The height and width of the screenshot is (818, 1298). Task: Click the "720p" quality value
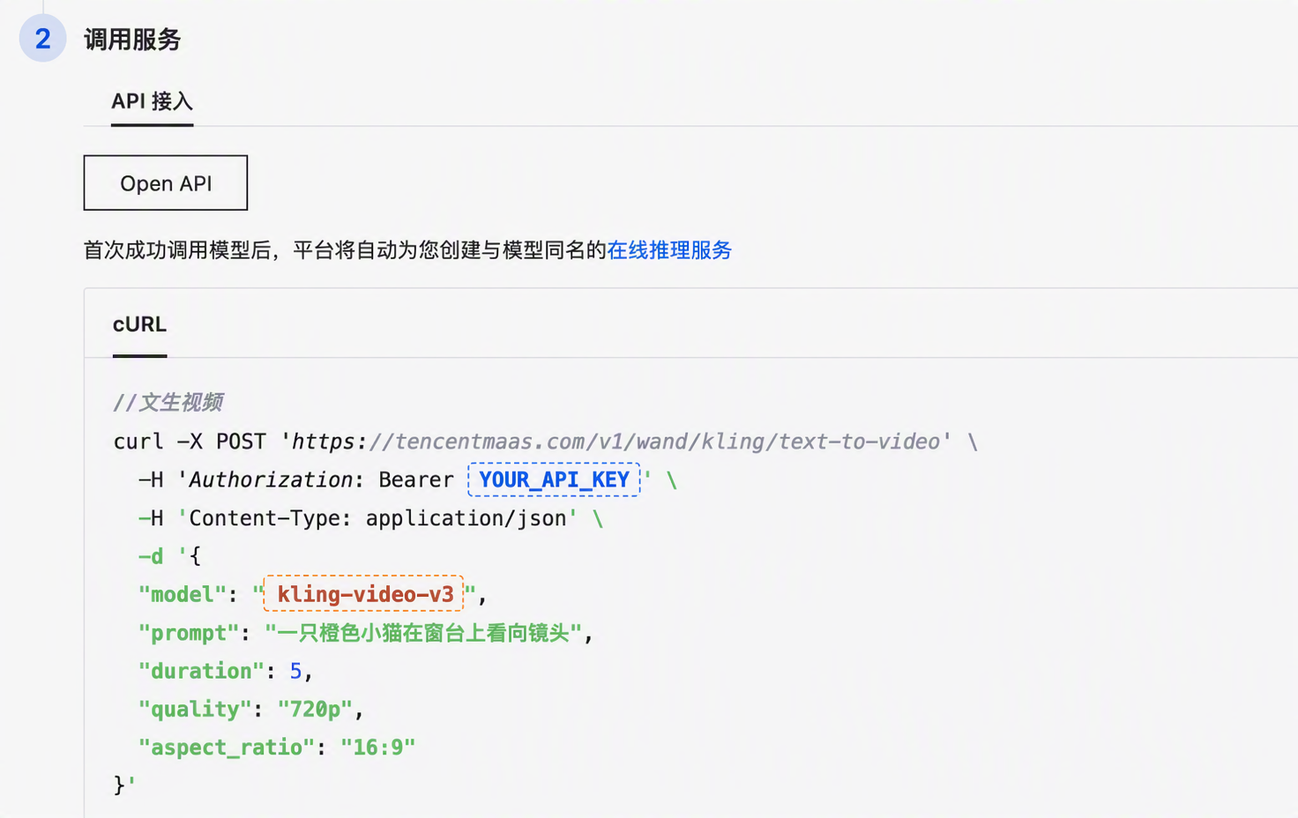coord(315,710)
